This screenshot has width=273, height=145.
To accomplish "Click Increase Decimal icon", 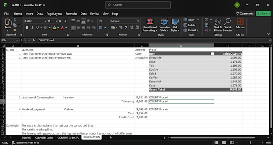I will [x=132, y=27].
